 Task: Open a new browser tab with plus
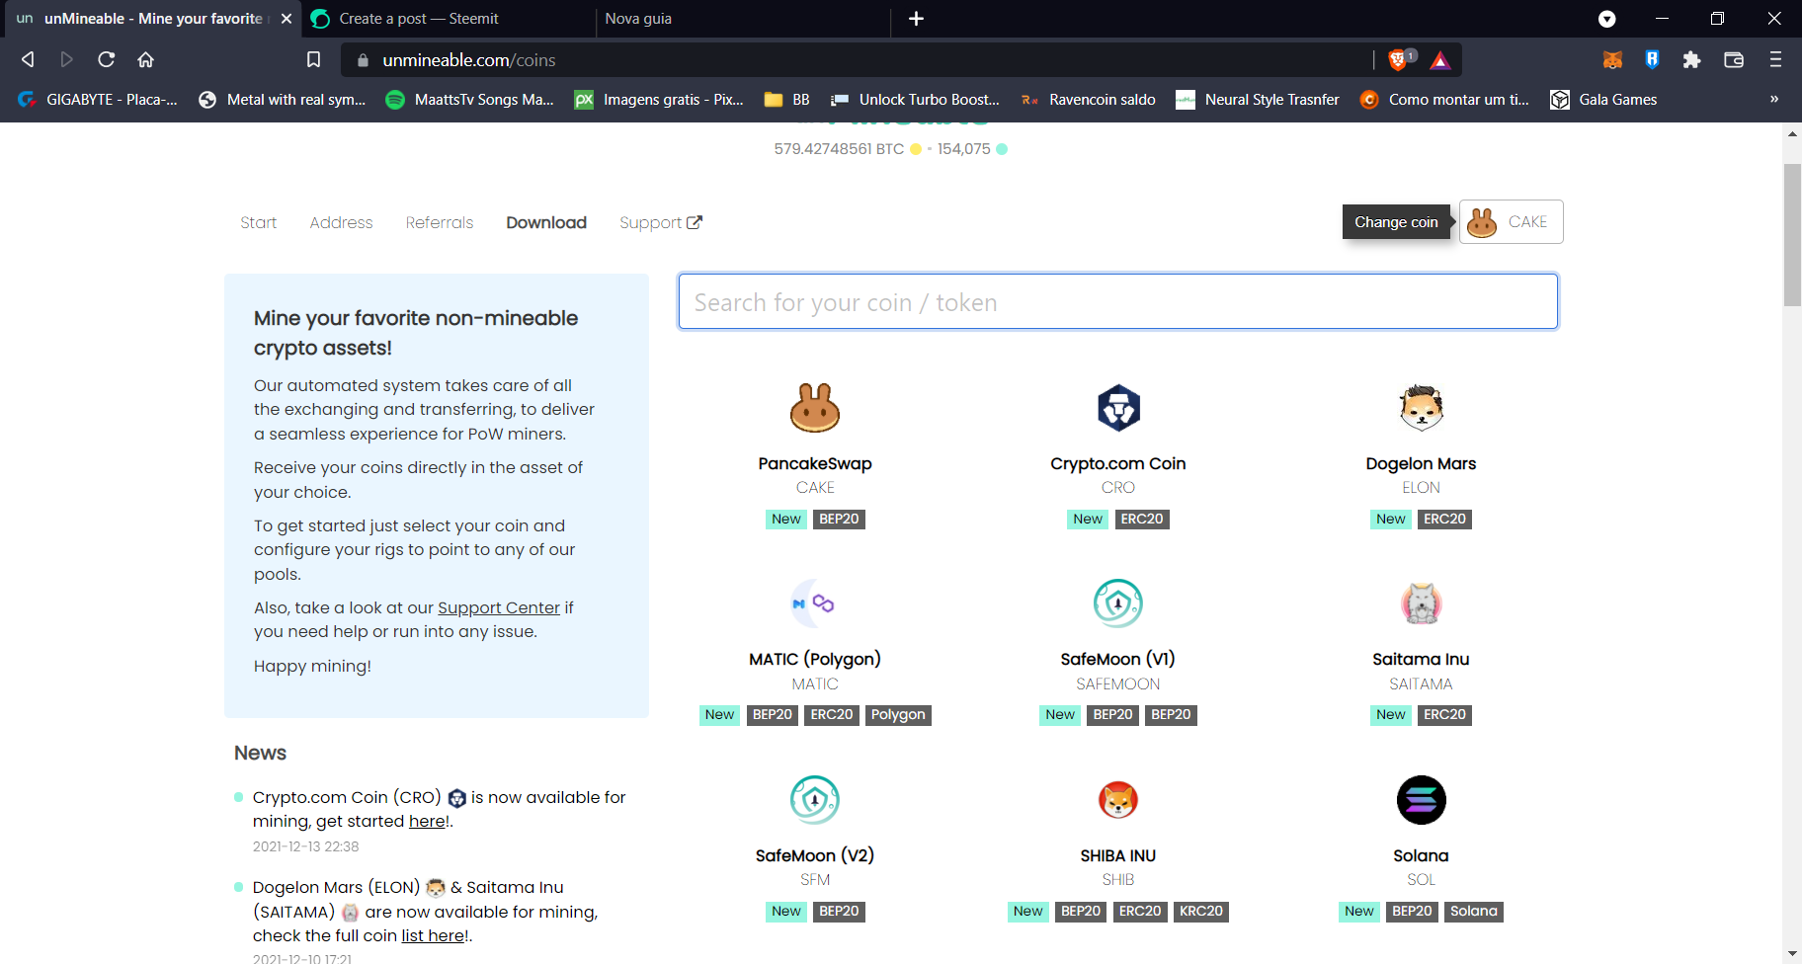tap(916, 19)
